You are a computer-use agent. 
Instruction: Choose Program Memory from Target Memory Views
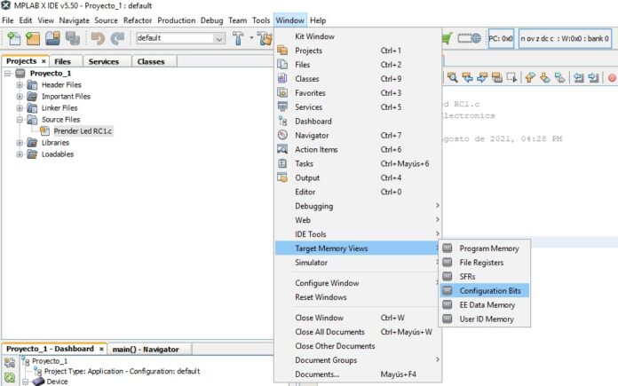(488, 248)
